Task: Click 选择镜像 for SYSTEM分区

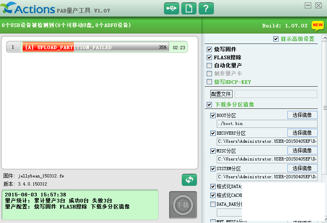Action: (x=302, y=168)
